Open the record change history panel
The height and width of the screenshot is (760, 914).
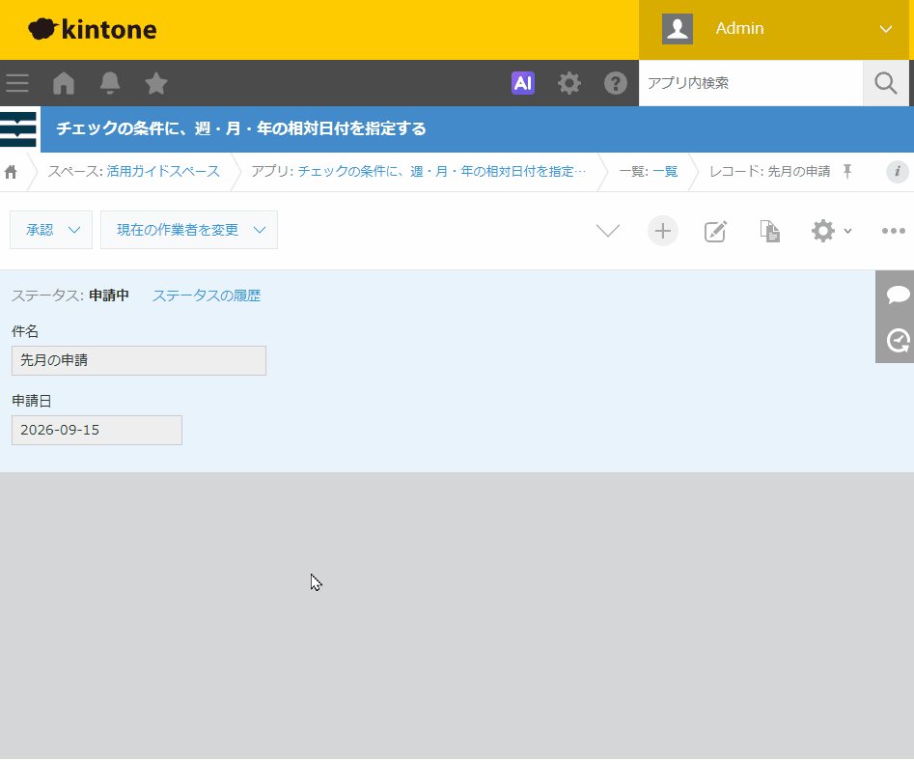898,341
